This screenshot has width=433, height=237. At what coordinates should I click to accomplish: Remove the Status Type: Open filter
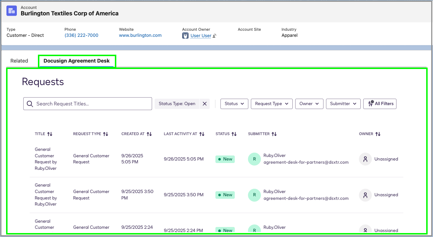205,104
